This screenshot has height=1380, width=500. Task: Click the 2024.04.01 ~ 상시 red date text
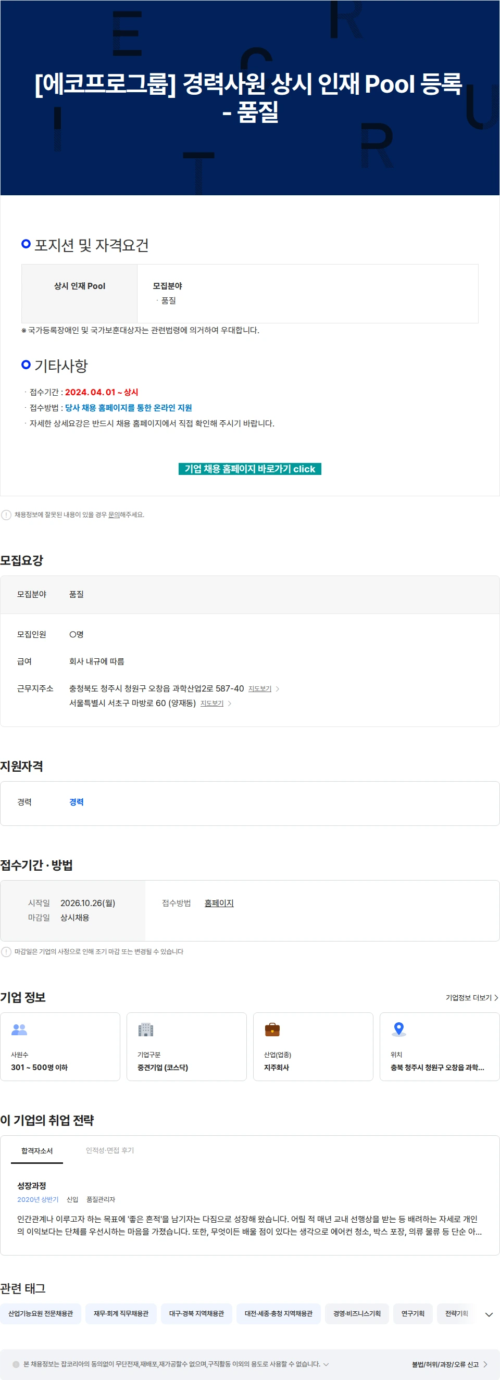click(x=101, y=392)
